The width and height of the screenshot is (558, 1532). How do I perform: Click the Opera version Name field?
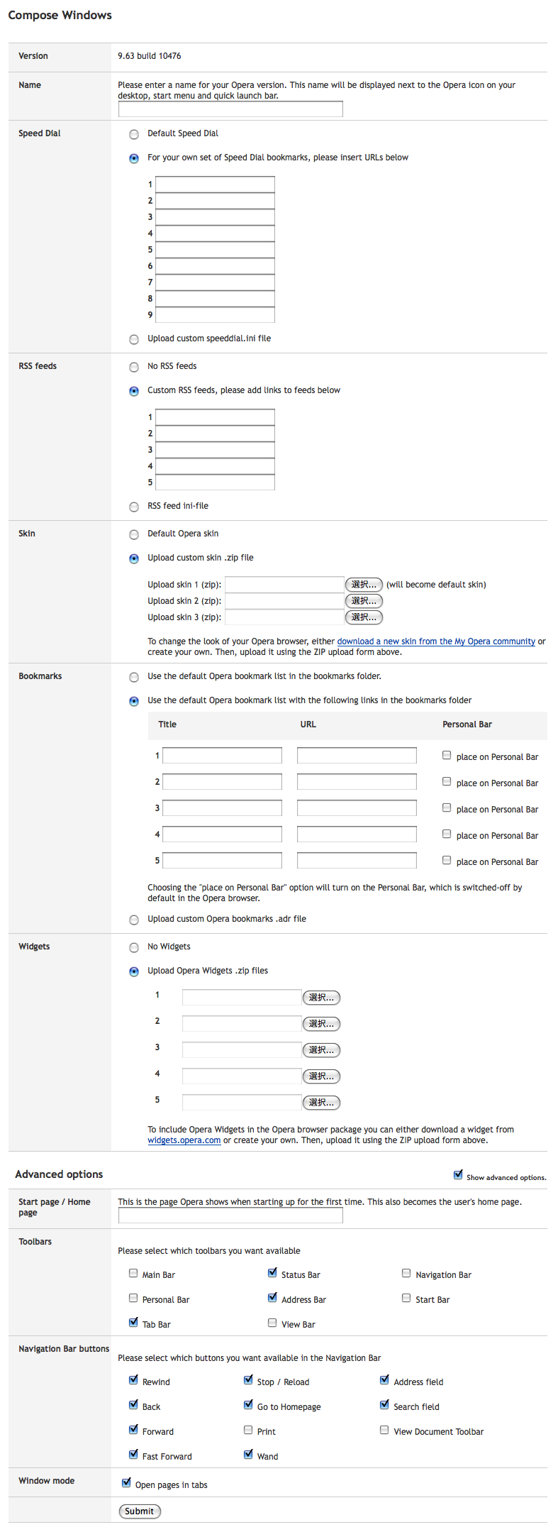click(230, 109)
